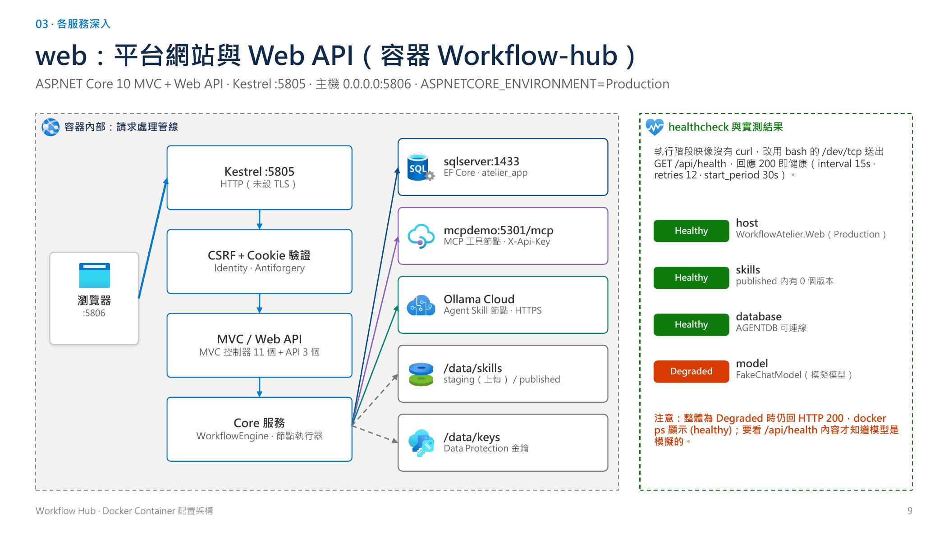The height and width of the screenshot is (533, 948).
Task: Click the /data/skills title text
Action: (472, 368)
